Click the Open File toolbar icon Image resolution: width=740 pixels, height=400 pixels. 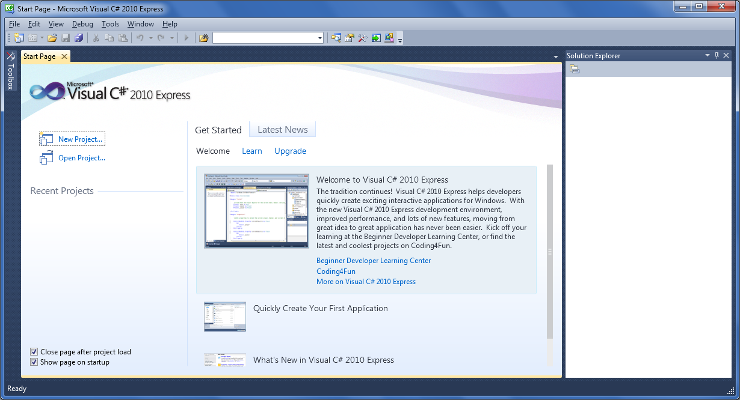coord(51,37)
